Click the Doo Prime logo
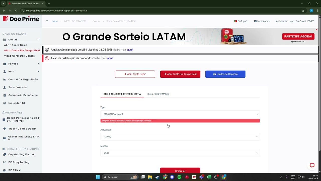The width and height of the screenshot is (321, 181). point(21,19)
